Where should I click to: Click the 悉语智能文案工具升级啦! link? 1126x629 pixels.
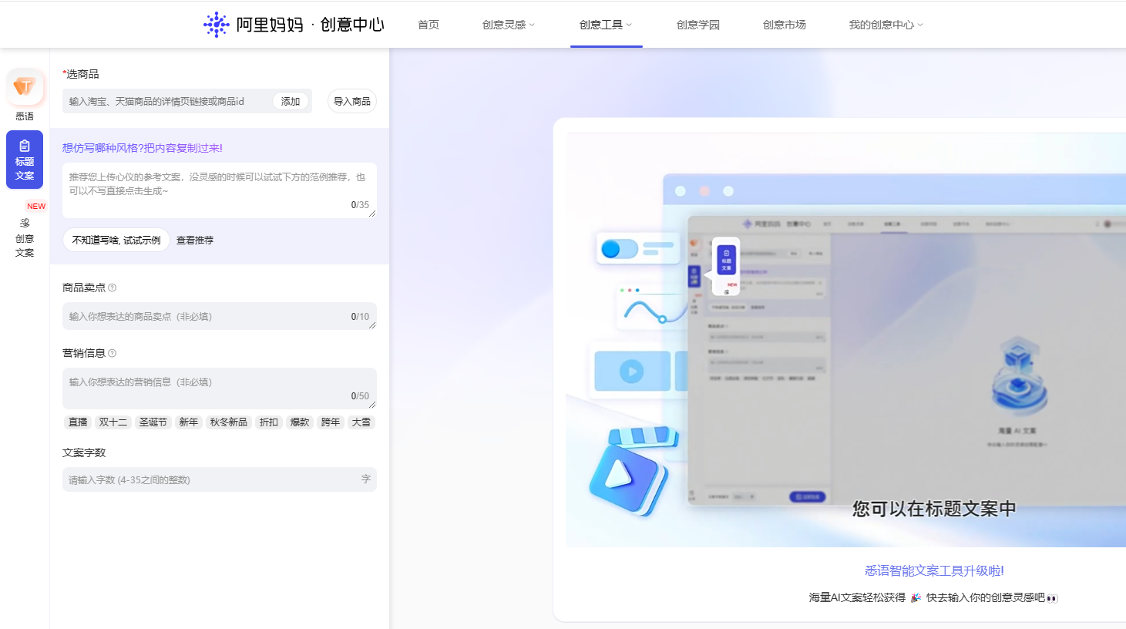point(934,570)
